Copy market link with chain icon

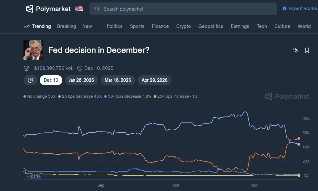click(x=296, y=50)
